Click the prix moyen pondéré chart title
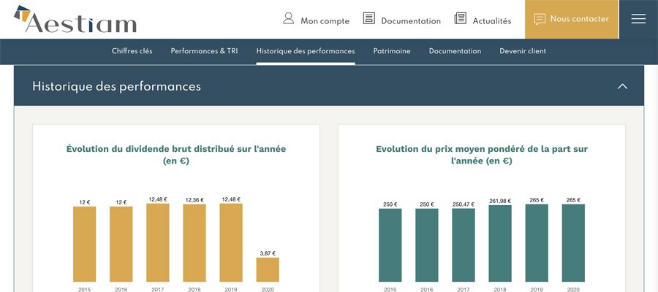This screenshot has height=292, width=658. point(482,155)
